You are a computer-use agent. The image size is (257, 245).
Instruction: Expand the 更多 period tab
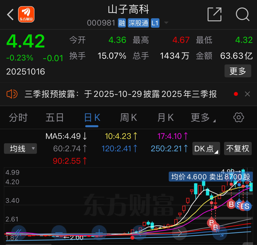203,117
